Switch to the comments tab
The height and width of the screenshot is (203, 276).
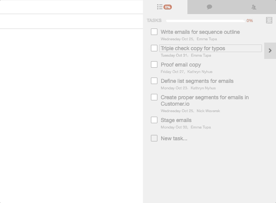pos(209,7)
